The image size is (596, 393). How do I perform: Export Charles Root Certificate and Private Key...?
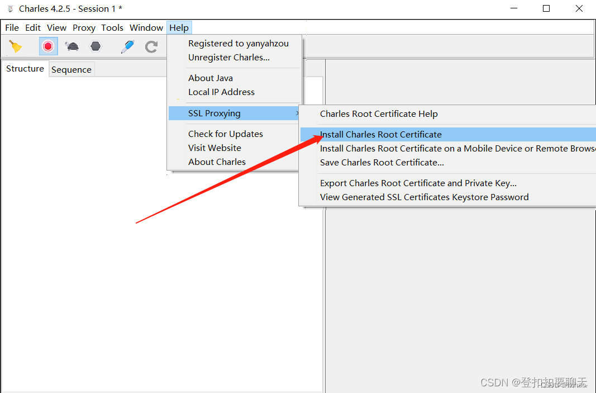coord(448,183)
